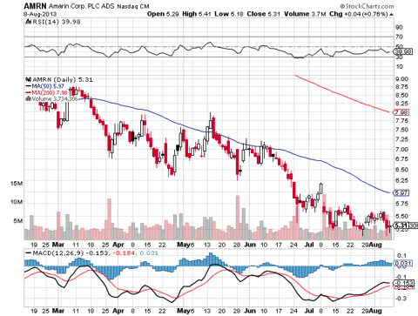Click the up arrow beside the Chg value

coord(392,14)
